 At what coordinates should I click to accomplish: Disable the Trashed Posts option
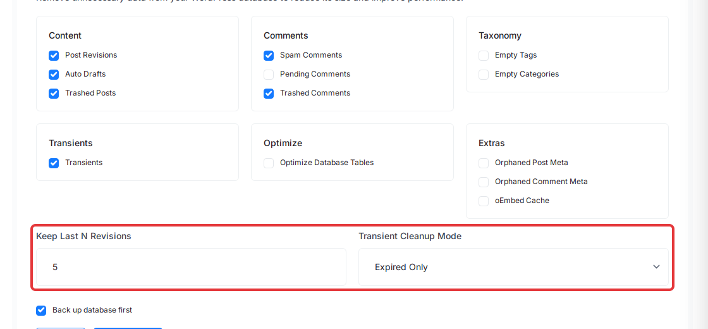tap(54, 94)
